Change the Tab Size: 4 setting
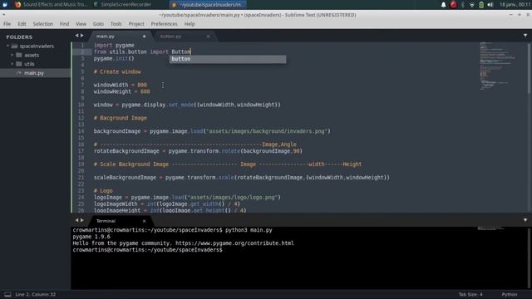Screen dimensions: 532x299 pyautogui.click(x=470, y=295)
